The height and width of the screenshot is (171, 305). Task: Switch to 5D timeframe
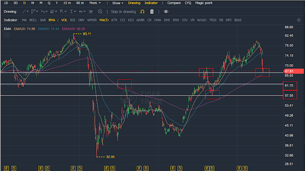click(x=16, y=3)
